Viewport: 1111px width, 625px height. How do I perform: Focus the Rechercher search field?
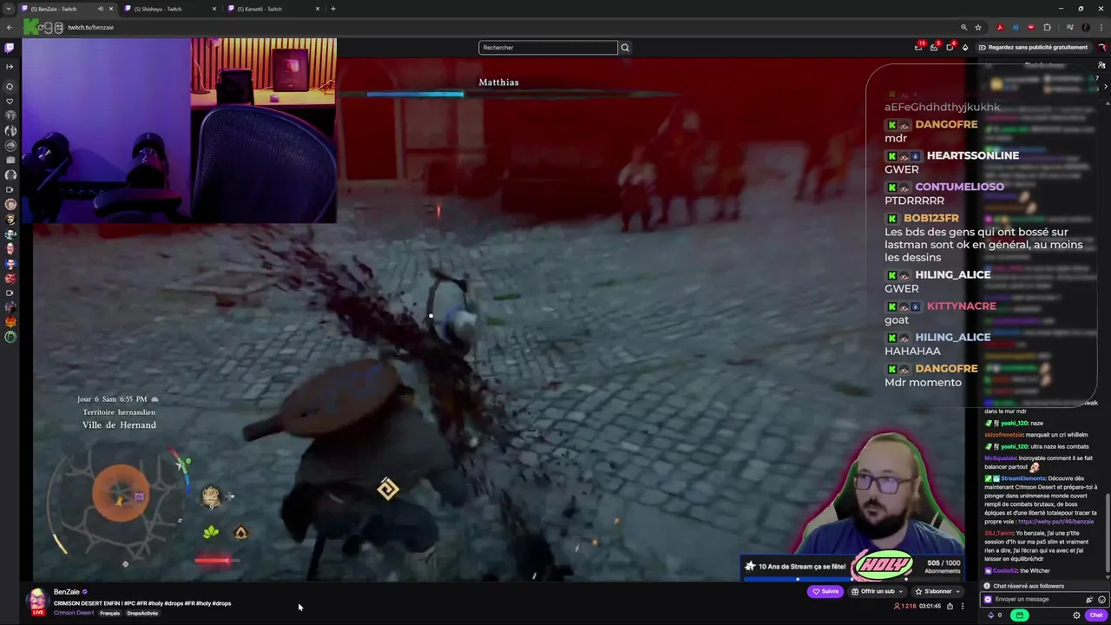coord(548,48)
